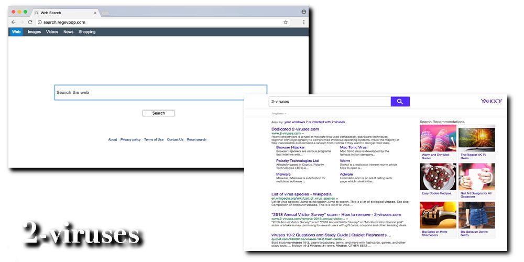Switch to the Shopping search category
Screen dimensions: 524x262
87,32
